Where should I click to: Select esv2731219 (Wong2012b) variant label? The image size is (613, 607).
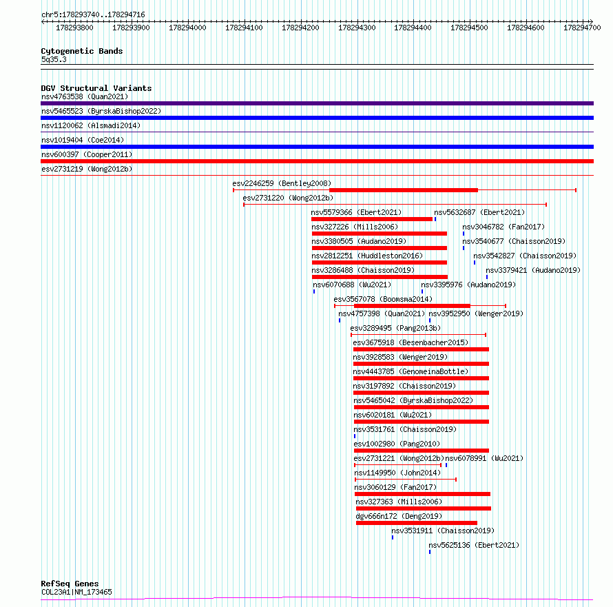87,169
